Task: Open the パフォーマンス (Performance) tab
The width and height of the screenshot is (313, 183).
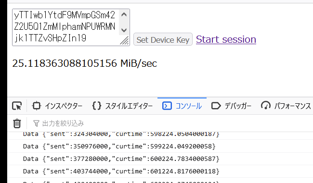Action: [286, 106]
